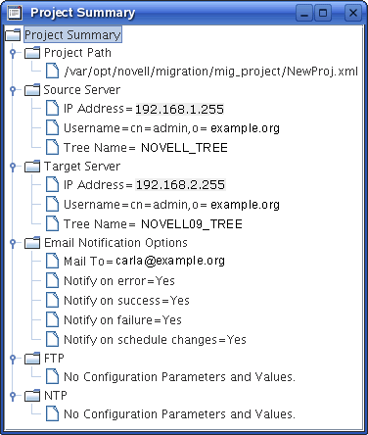Image resolution: width=368 pixels, height=435 pixels.
Task: Click the window icon in the title bar
Action: 14,13
